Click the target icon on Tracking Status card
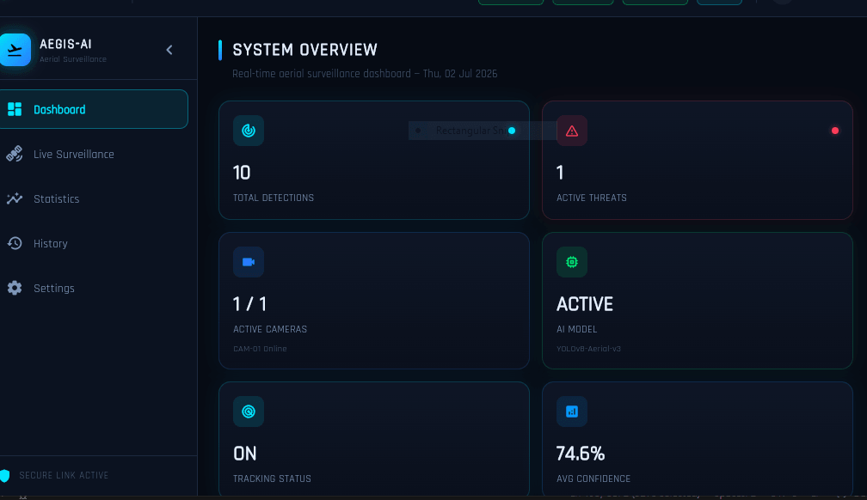Image resolution: width=867 pixels, height=500 pixels. [249, 412]
